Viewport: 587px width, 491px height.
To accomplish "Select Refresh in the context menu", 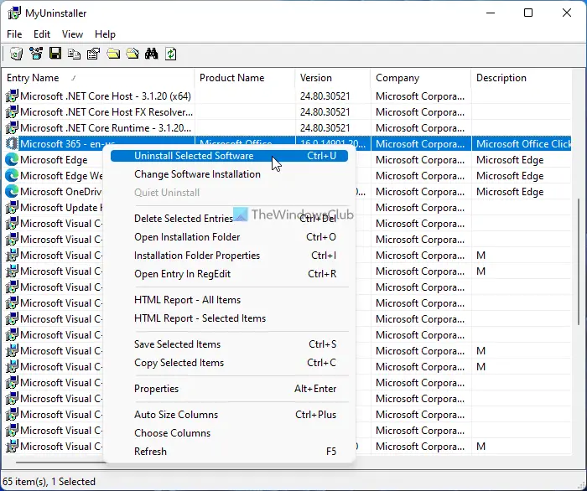I will [229, 452].
